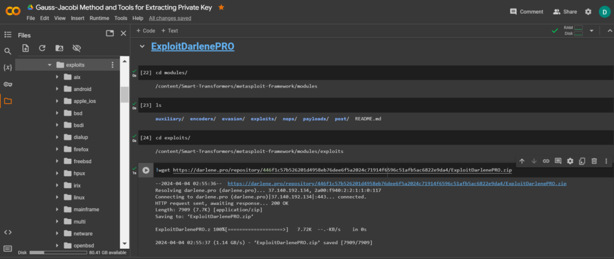
Task: Collapse the exploits folder
Action: coord(49,65)
